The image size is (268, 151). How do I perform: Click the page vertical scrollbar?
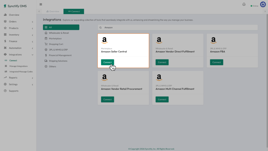point(267,80)
